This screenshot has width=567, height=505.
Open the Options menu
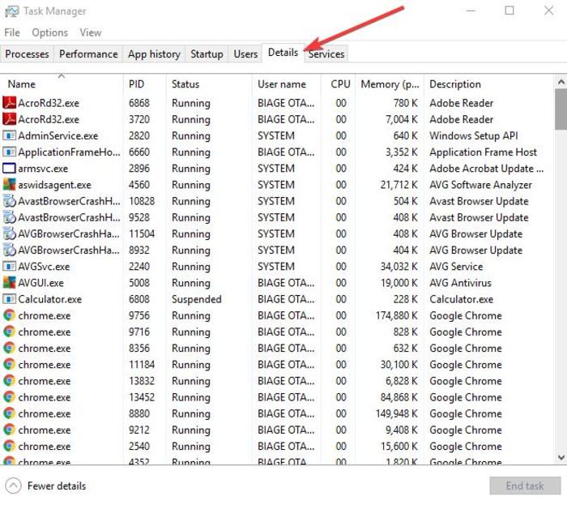(x=50, y=32)
